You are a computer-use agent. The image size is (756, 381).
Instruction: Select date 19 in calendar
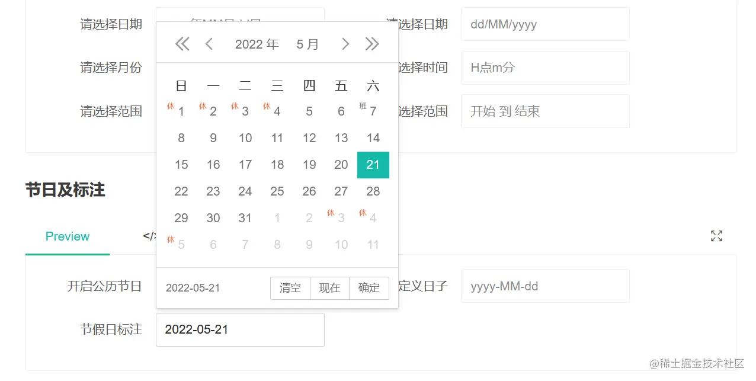[x=309, y=165]
